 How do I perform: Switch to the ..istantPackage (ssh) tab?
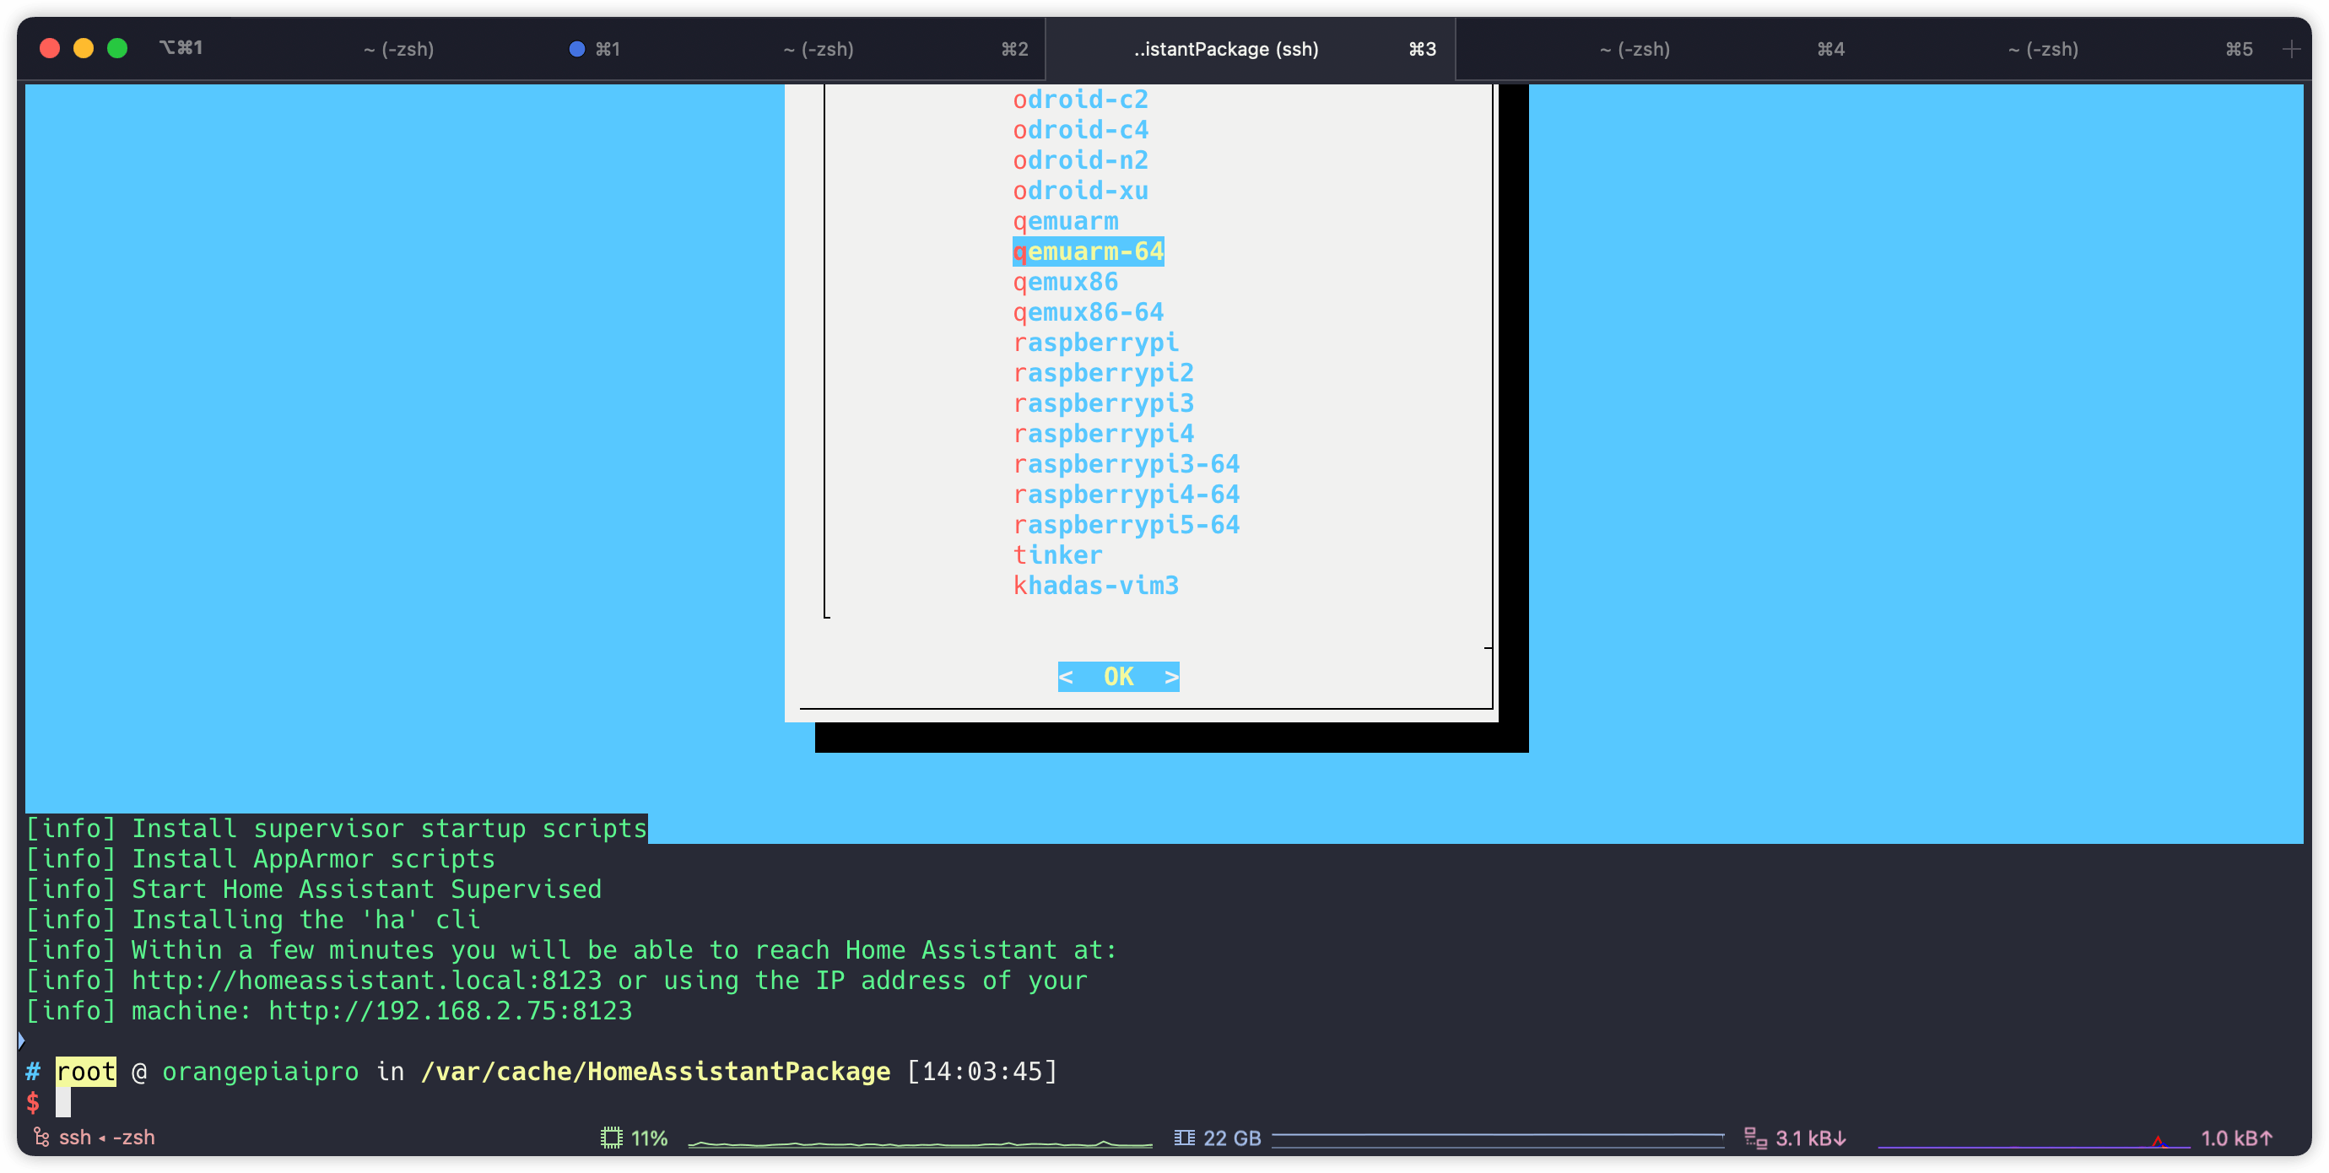pos(1225,49)
